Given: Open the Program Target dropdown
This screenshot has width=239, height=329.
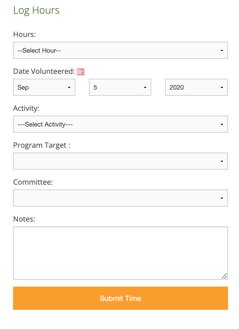Looking at the screenshot, I should click(x=120, y=161).
